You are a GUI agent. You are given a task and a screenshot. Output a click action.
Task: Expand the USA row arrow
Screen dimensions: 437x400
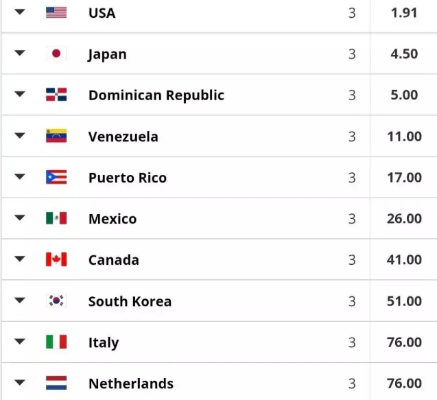(19, 12)
